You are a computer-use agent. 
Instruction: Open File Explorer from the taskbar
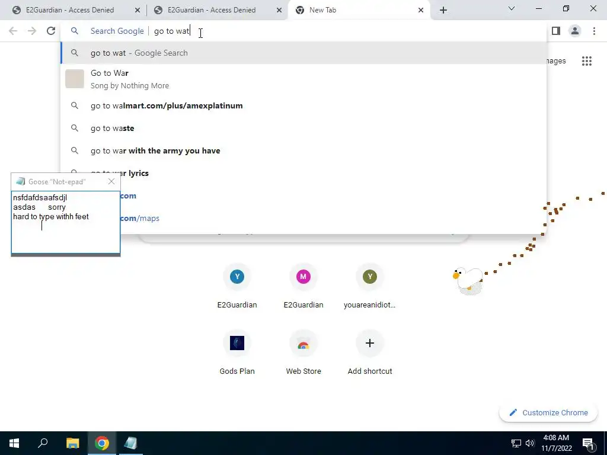point(72,443)
